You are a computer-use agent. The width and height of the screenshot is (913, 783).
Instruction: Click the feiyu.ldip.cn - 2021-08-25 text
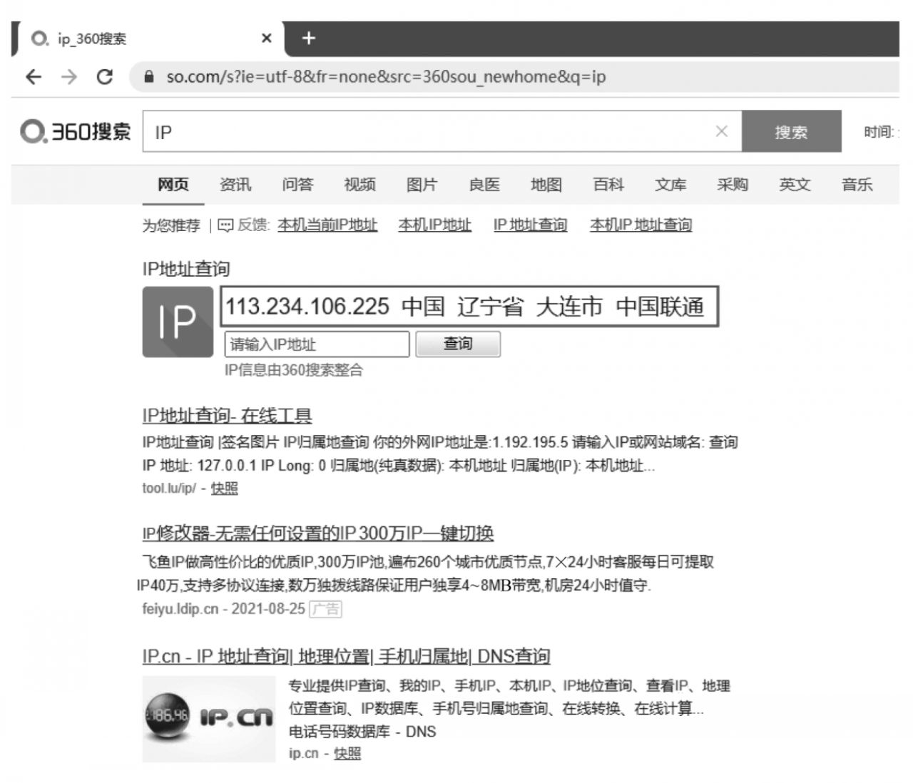click(223, 609)
